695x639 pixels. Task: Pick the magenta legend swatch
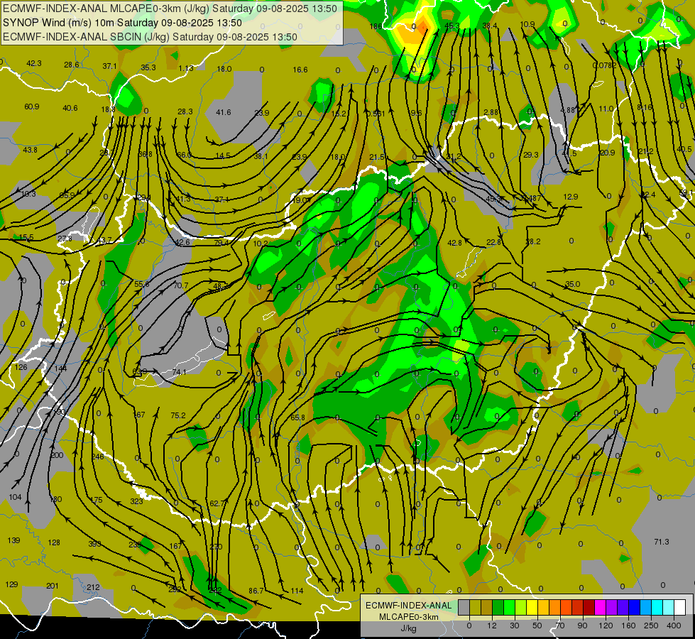601,608
